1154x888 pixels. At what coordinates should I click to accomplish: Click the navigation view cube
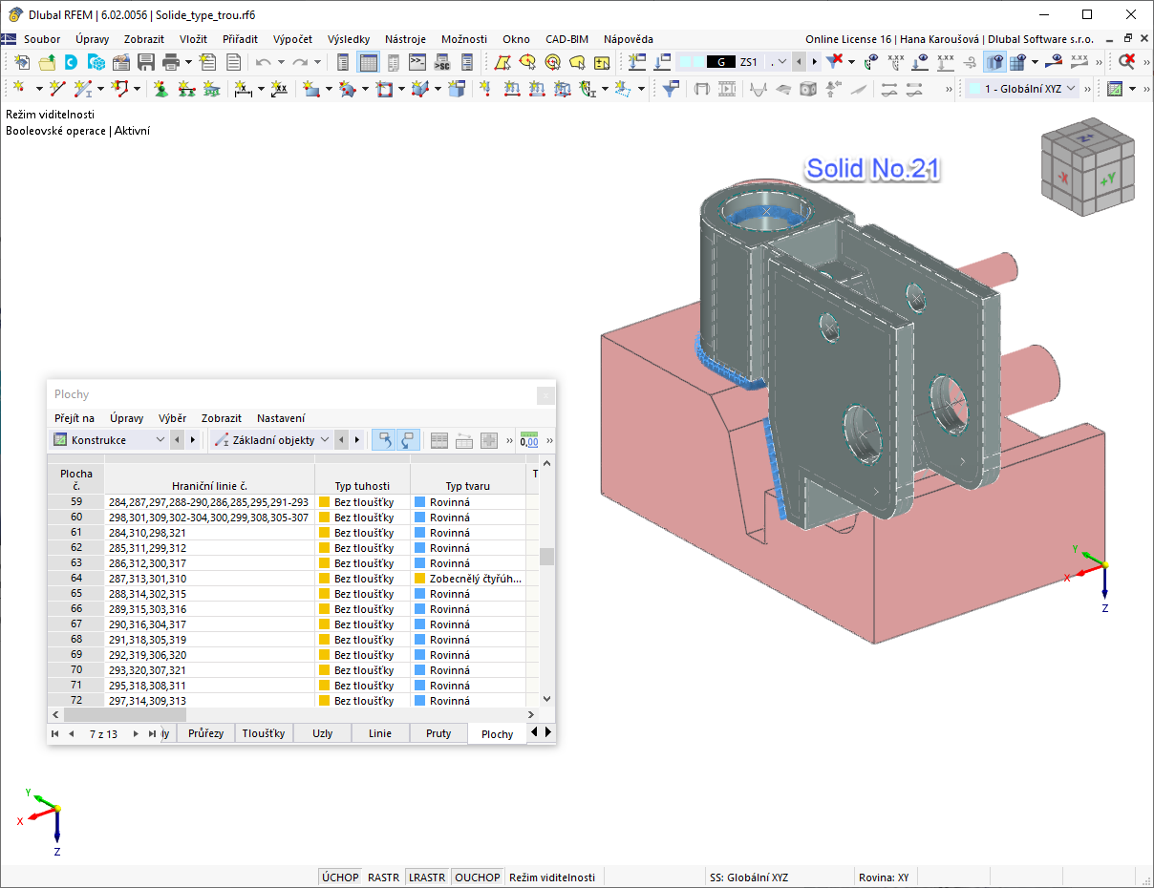(1088, 166)
